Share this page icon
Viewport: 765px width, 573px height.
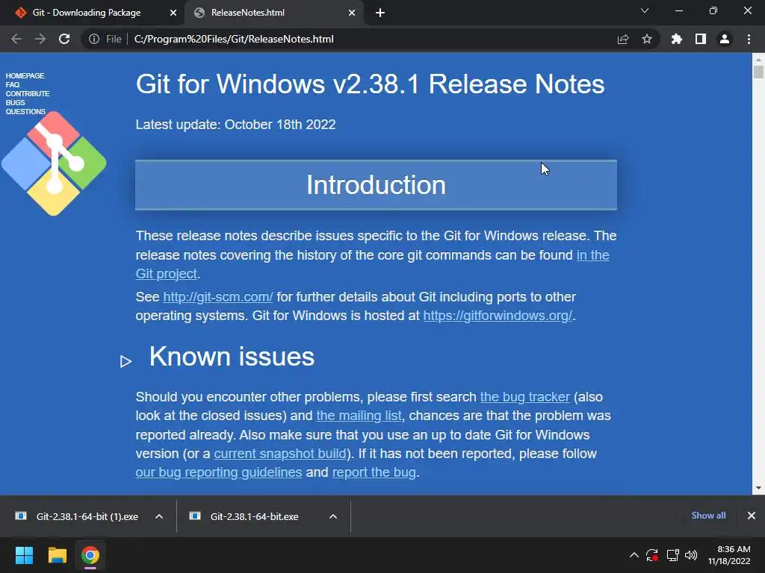coord(623,39)
